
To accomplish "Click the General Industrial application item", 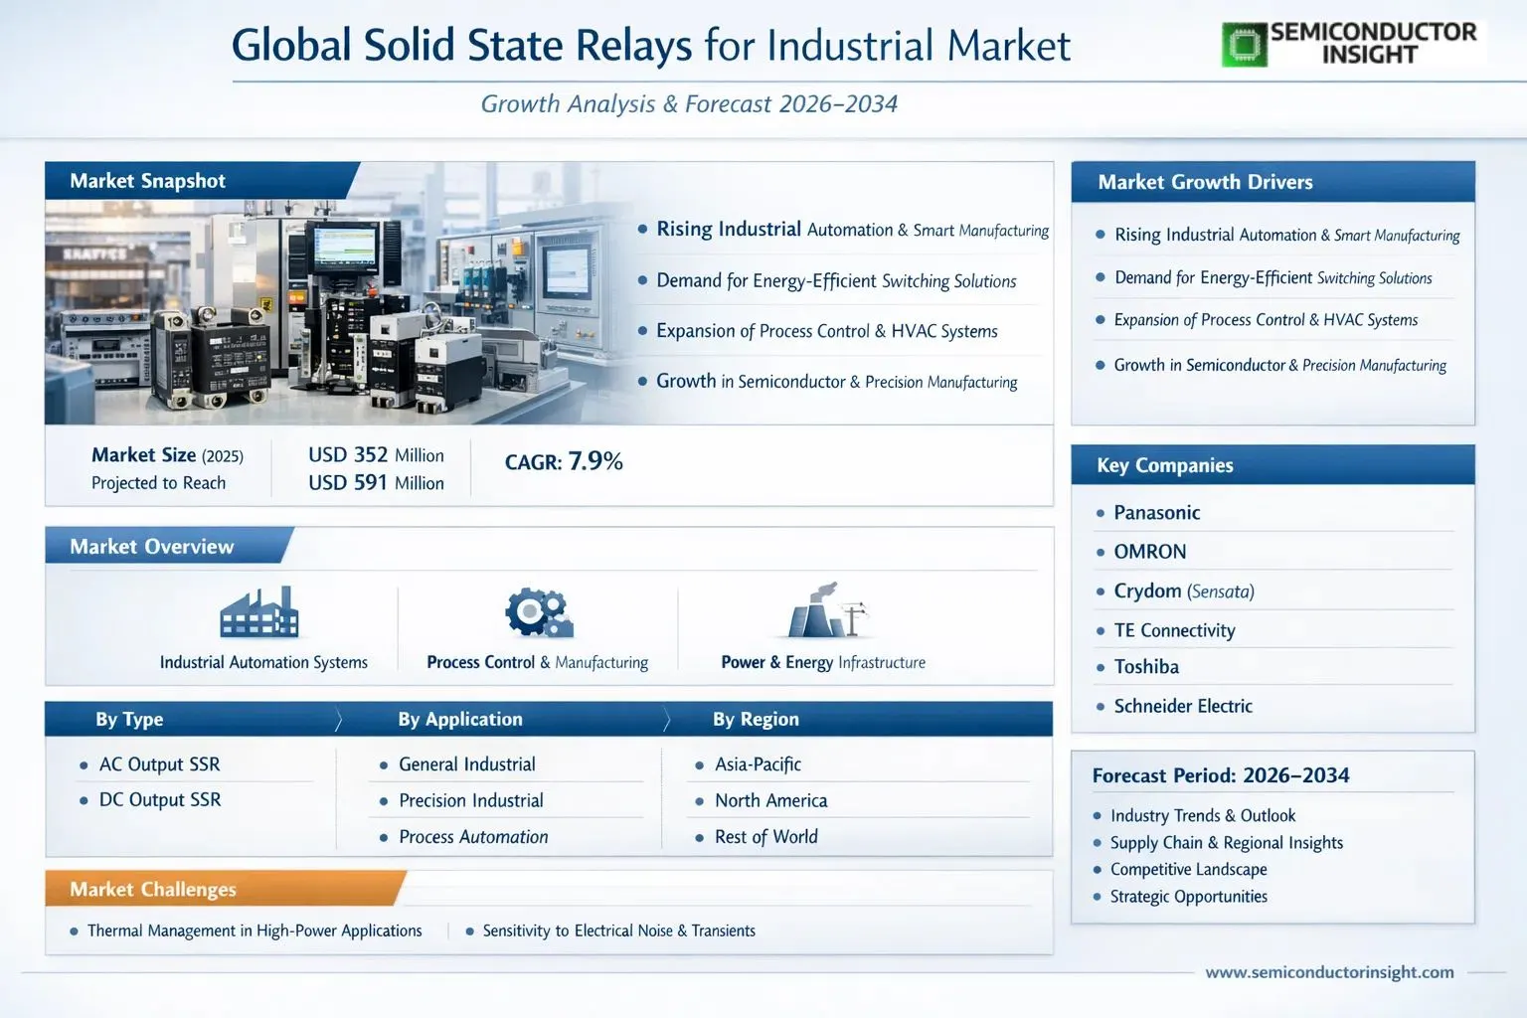I will (x=466, y=764).
